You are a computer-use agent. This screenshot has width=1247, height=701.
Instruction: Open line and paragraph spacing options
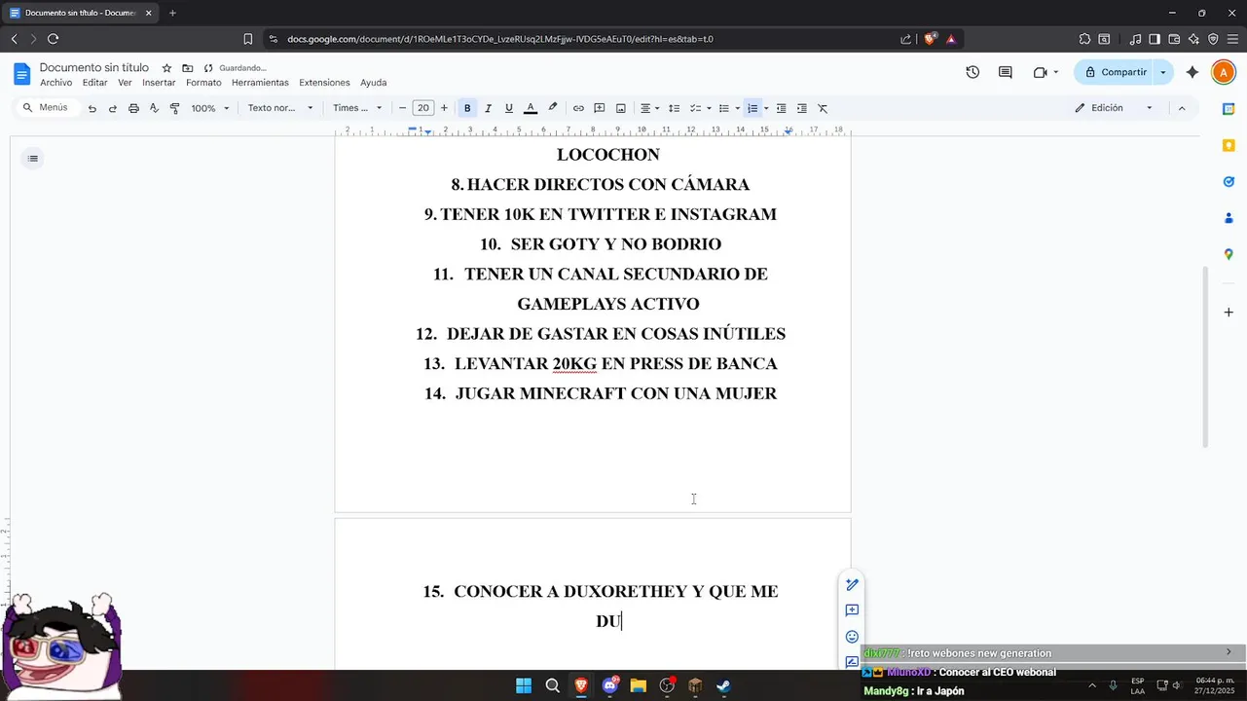point(674,108)
